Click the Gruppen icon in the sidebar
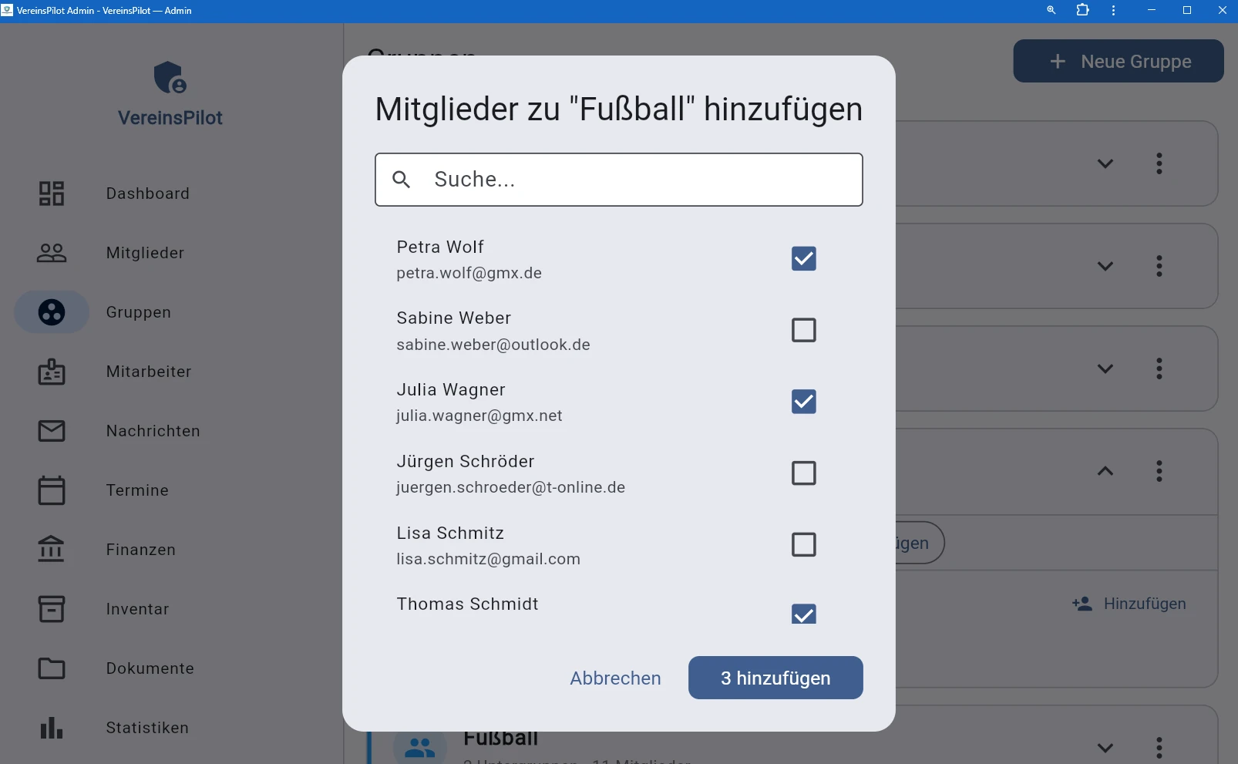The width and height of the screenshot is (1238, 764). click(51, 312)
